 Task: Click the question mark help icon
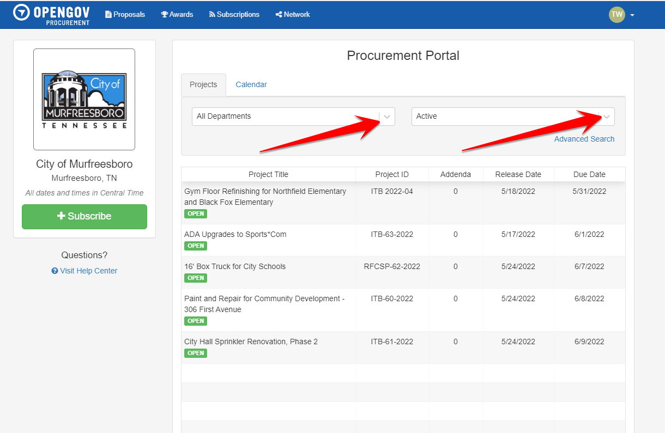click(x=55, y=271)
